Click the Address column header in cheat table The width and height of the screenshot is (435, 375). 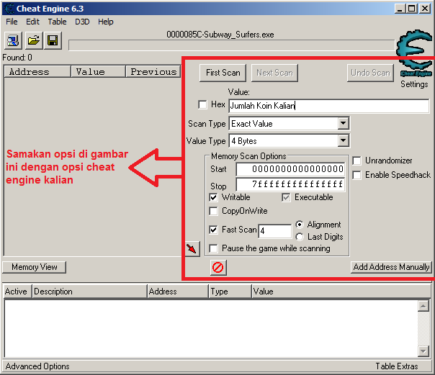pos(178,292)
